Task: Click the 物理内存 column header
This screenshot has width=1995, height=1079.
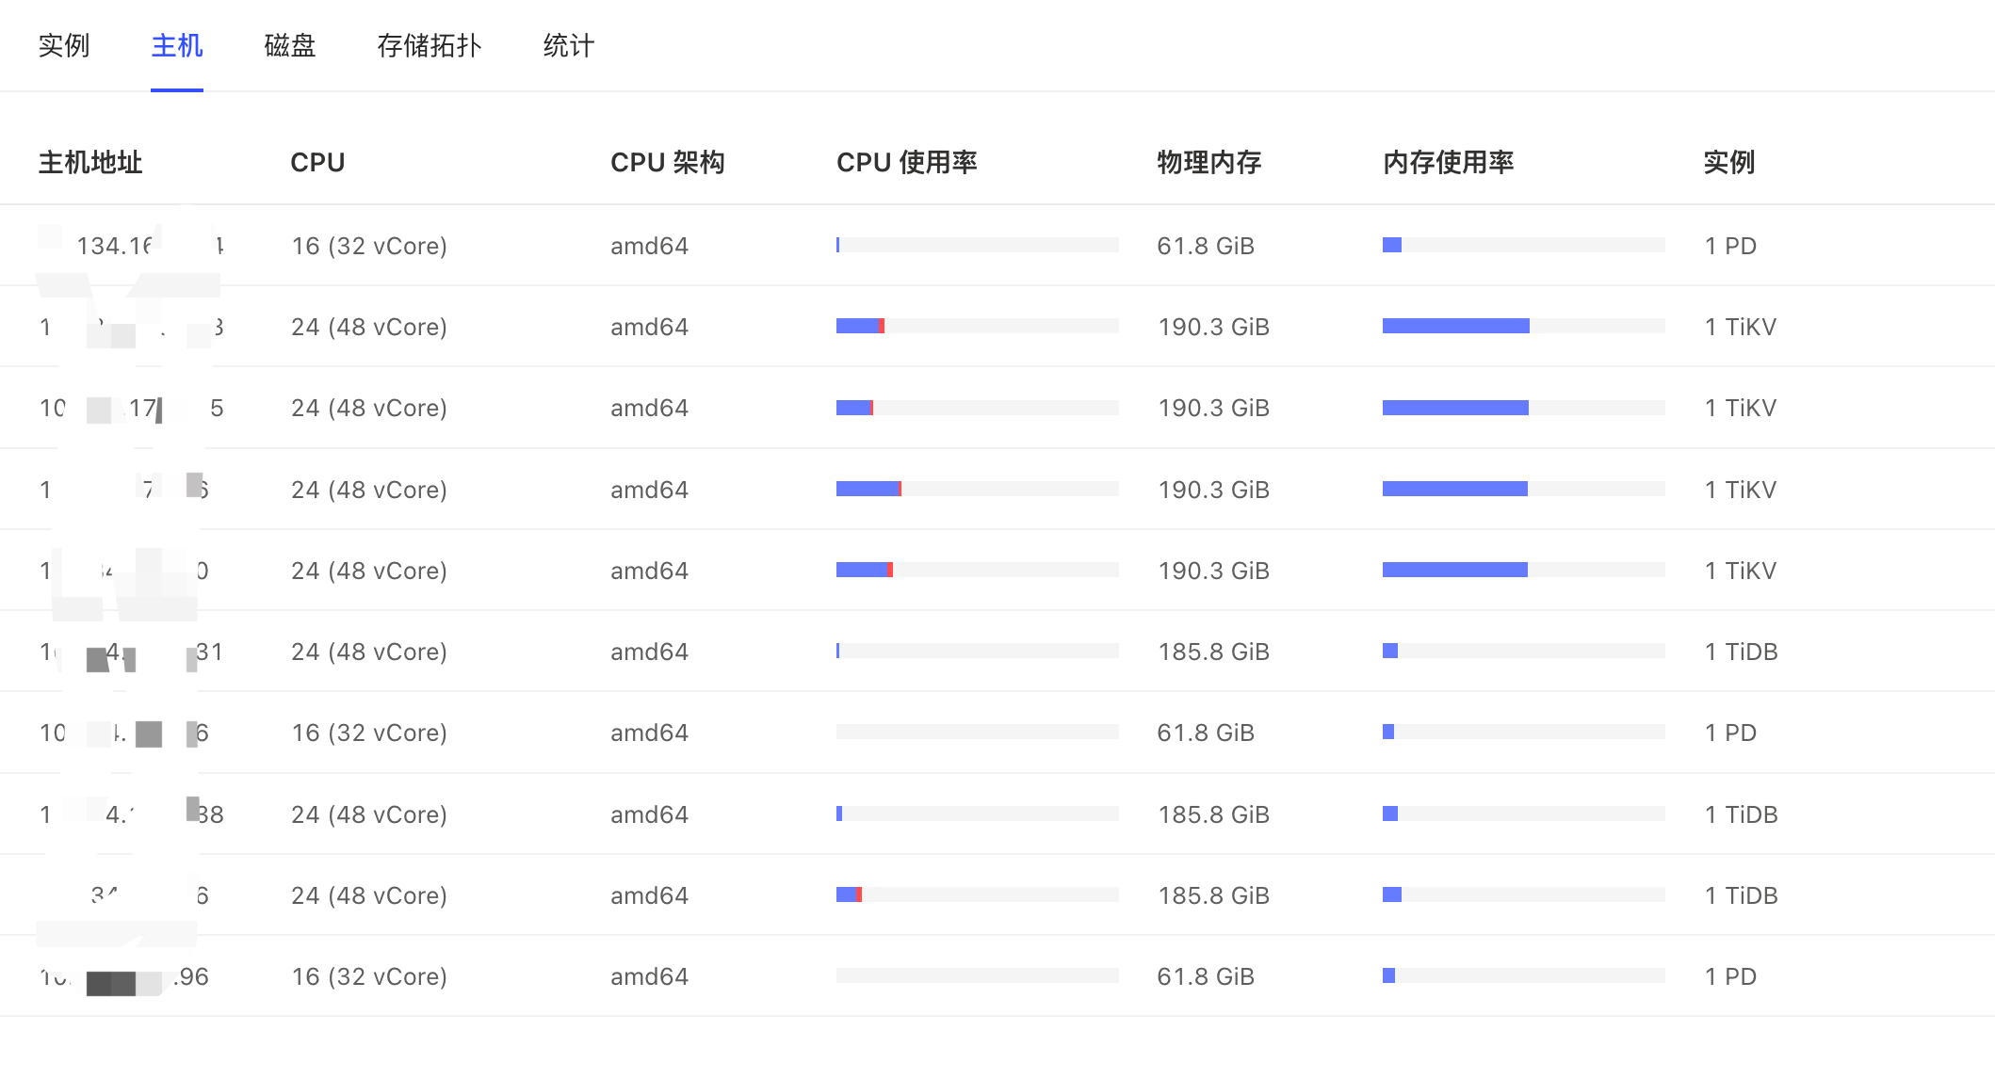Action: point(1208,162)
